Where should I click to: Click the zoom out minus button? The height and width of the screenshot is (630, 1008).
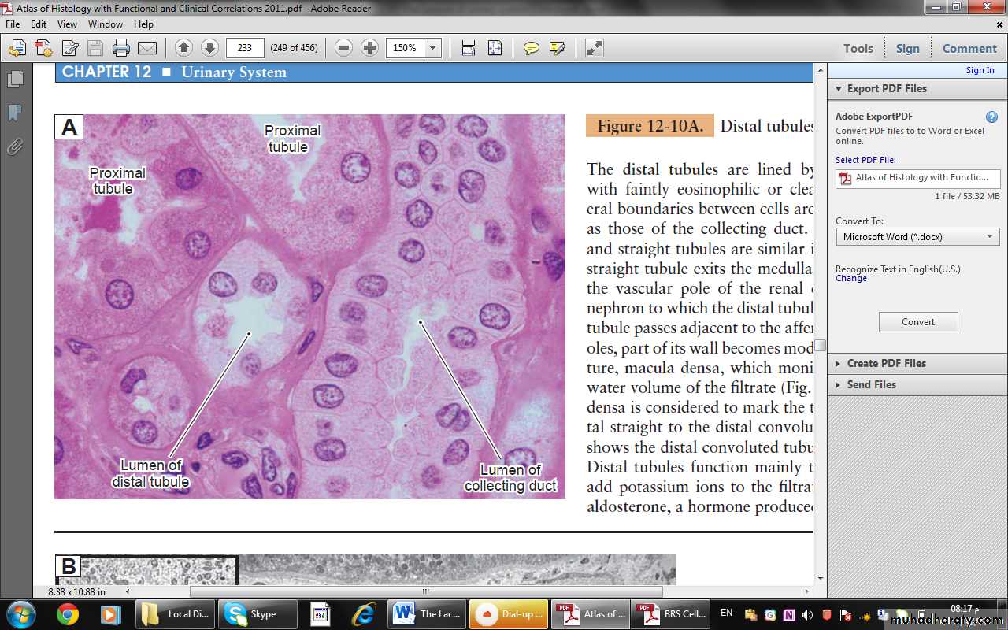point(343,48)
